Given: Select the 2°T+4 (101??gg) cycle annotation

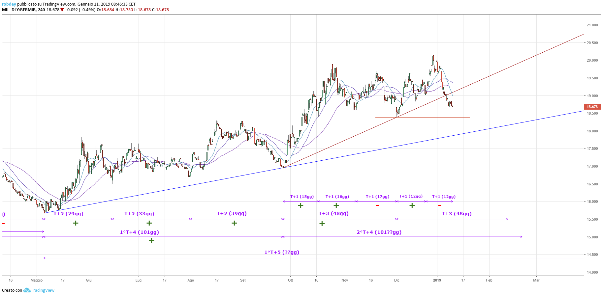Looking at the screenshot, I should 379,232.
